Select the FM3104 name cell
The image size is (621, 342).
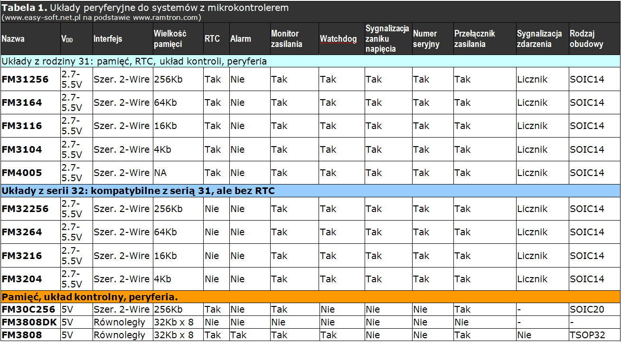[x=30, y=149]
